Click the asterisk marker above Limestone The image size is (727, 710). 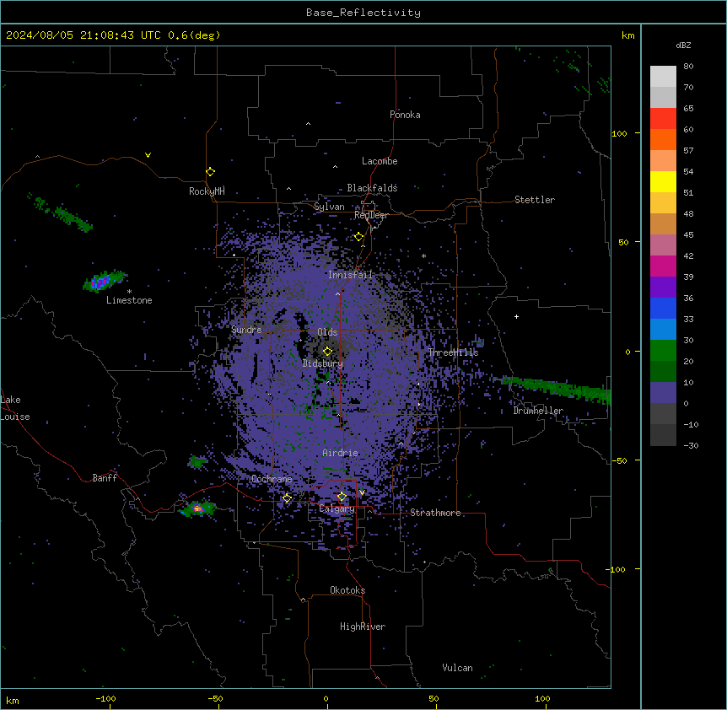pyautogui.click(x=129, y=292)
